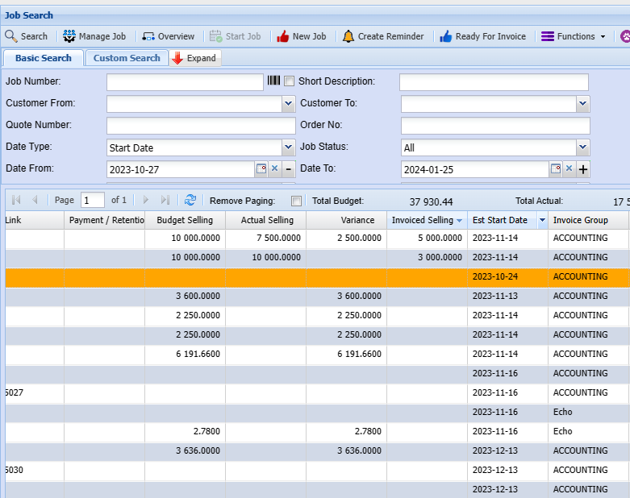Open the Customer From dropdown
The height and width of the screenshot is (498, 630).
[288, 104]
